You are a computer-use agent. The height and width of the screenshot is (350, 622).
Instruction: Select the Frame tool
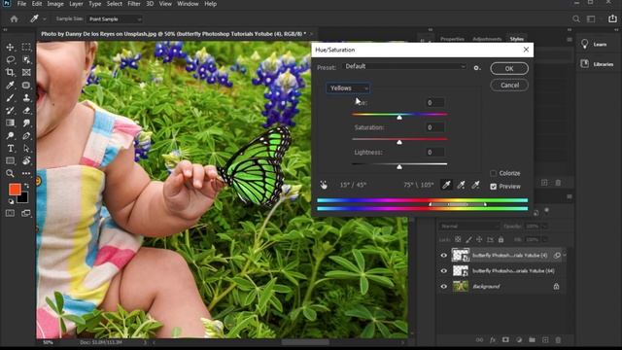[26, 72]
